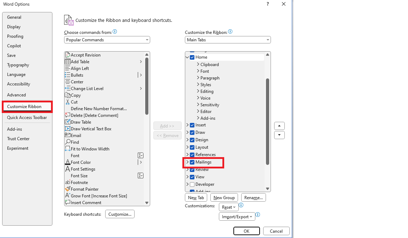Click the Cut scissors command
408x238 pixels.
coord(74,102)
